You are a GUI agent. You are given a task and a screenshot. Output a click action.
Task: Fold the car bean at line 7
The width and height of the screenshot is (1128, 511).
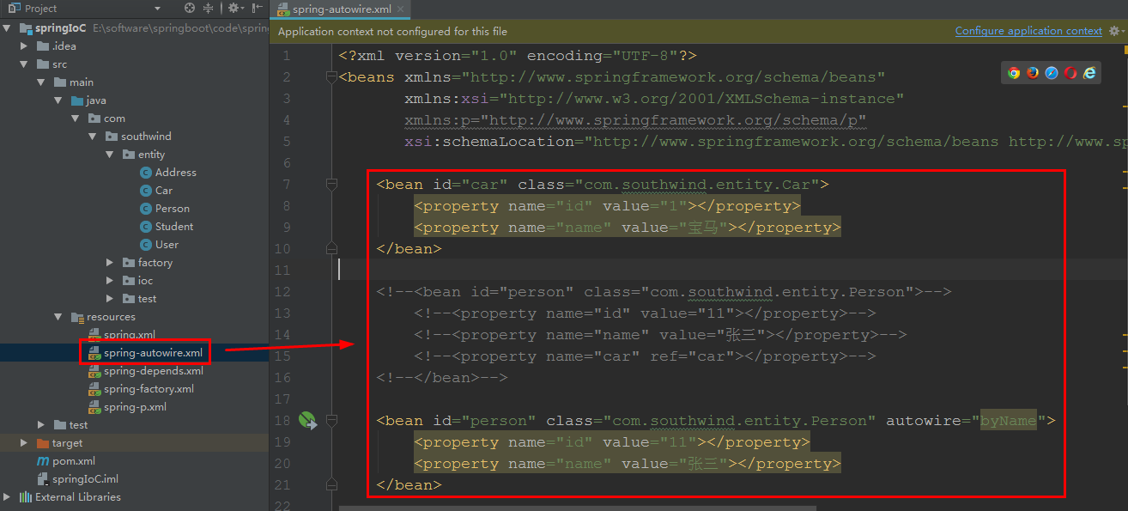[x=331, y=185]
